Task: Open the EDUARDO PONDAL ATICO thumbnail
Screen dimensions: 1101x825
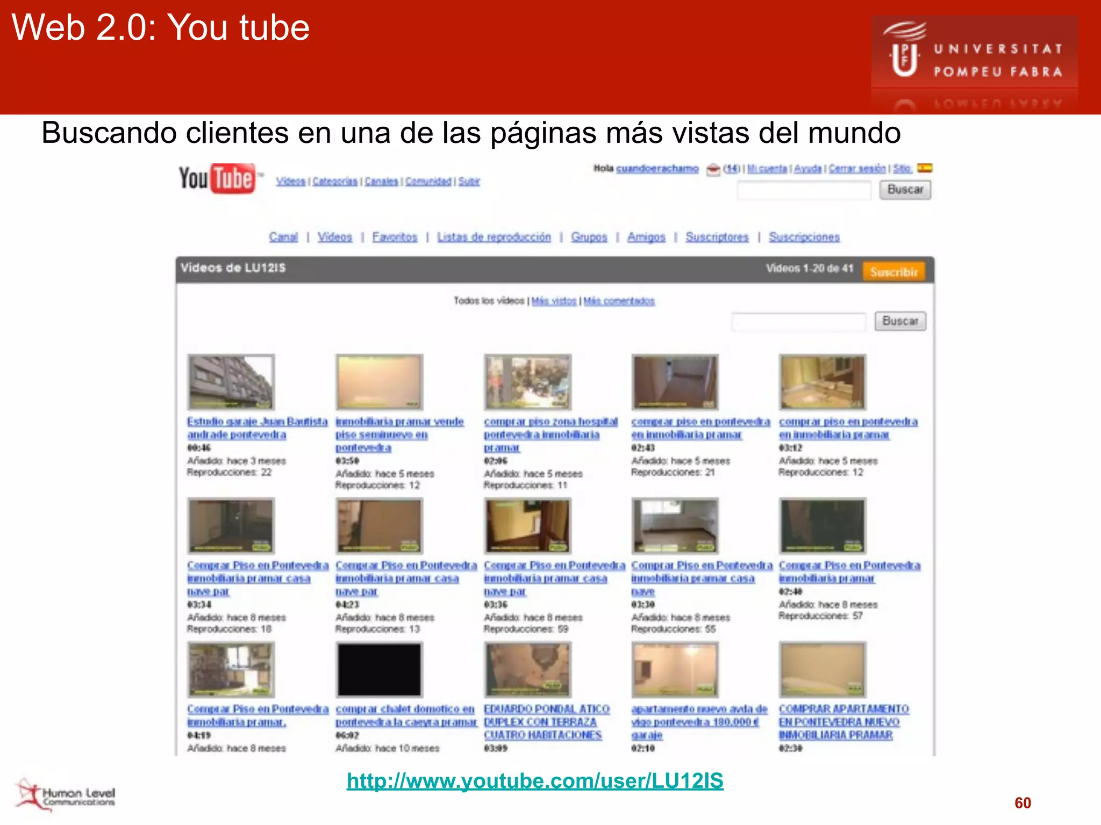Action: 528,670
